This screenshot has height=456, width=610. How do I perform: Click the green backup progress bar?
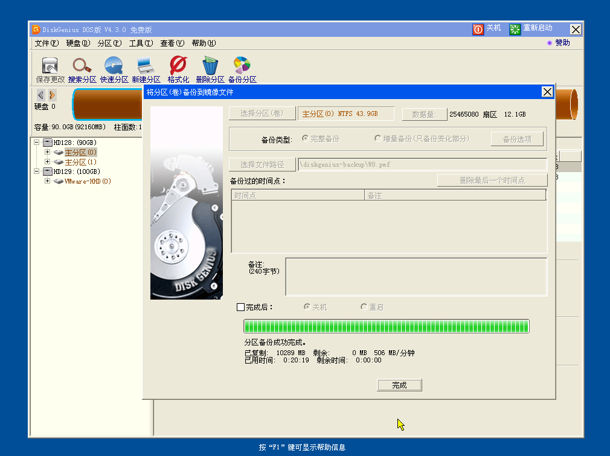click(x=387, y=326)
